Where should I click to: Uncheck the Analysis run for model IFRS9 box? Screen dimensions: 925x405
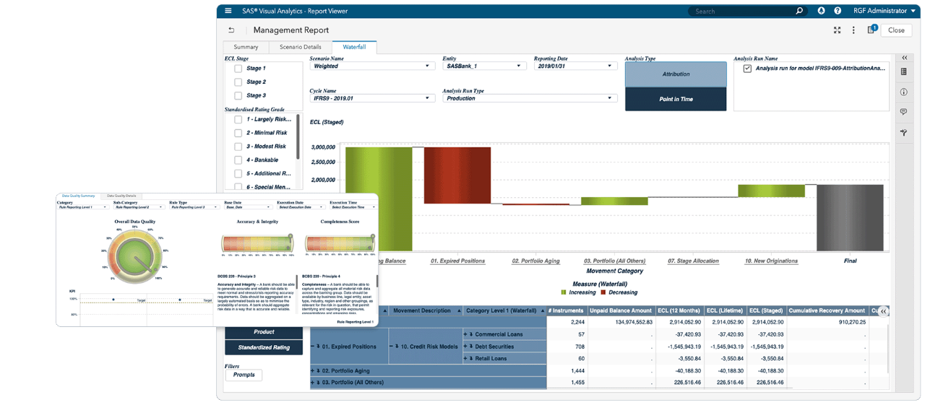pos(747,69)
